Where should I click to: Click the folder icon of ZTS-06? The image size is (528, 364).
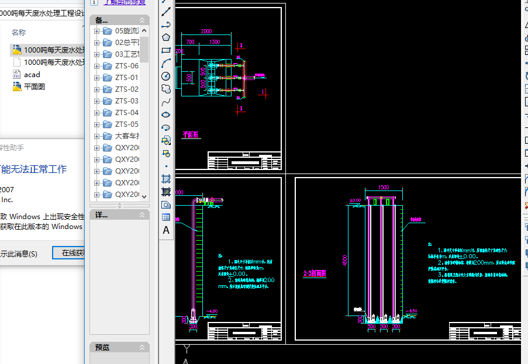tap(108, 66)
